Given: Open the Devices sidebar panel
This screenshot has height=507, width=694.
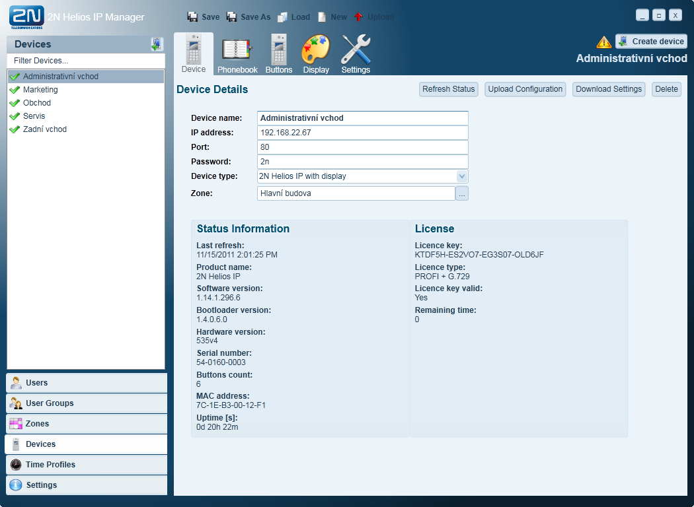Looking at the screenshot, I should point(87,444).
